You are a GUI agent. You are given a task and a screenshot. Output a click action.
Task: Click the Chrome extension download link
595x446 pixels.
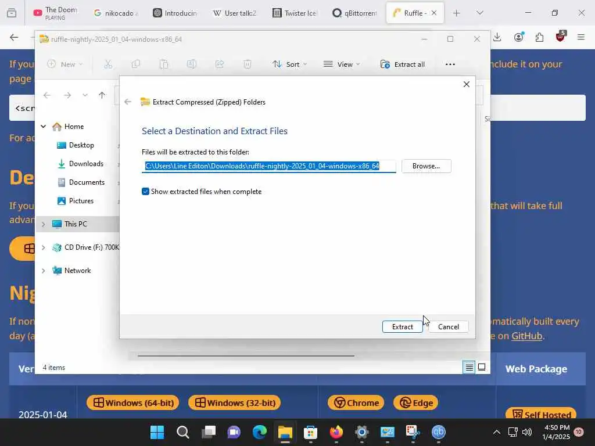356,403
